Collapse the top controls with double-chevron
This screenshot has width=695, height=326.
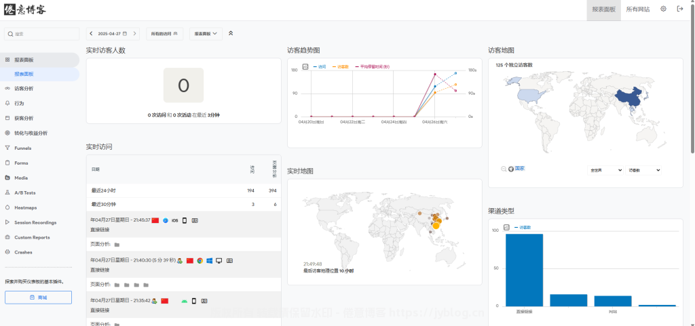click(x=230, y=33)
